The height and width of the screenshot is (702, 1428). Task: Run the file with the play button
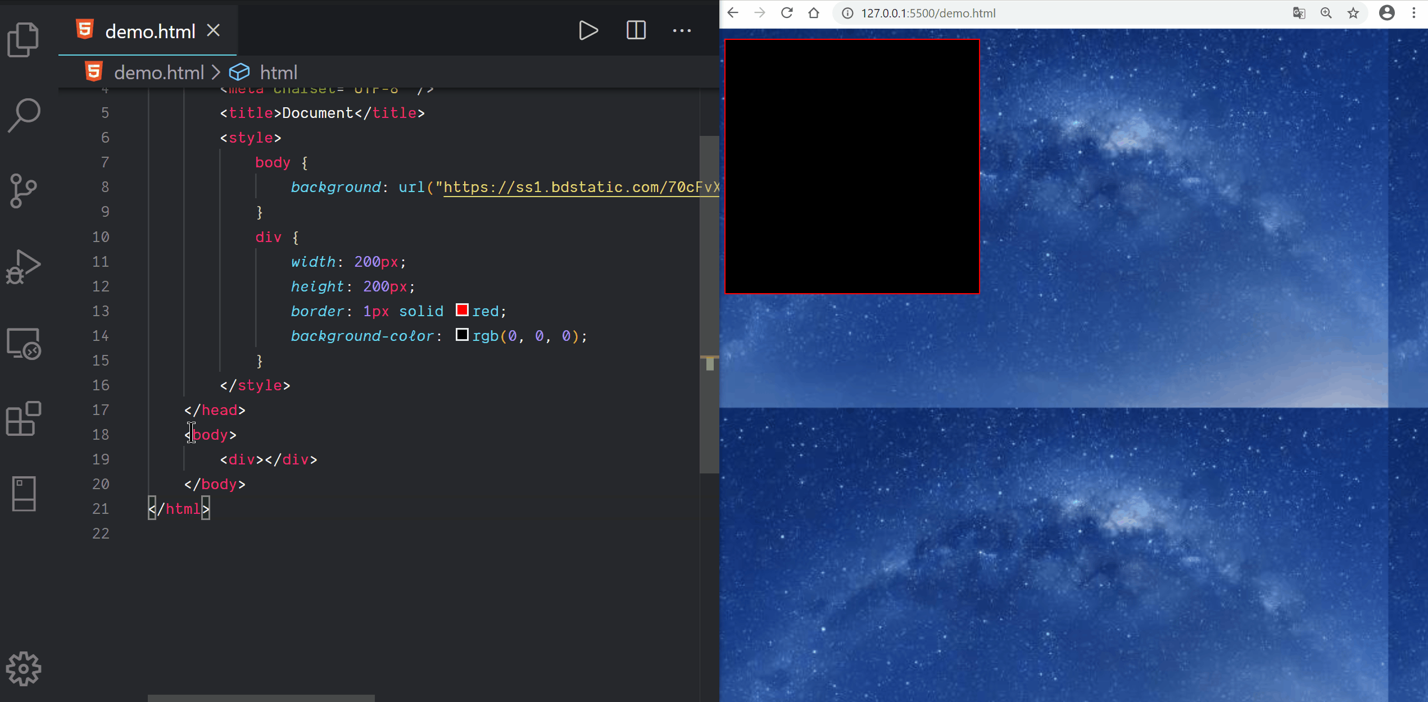pyautogui.click(x=588, y=30)
